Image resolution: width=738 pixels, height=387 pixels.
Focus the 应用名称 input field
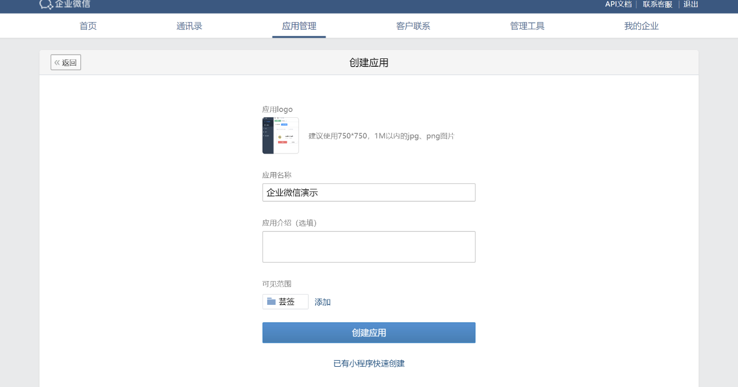click(369, 192)
